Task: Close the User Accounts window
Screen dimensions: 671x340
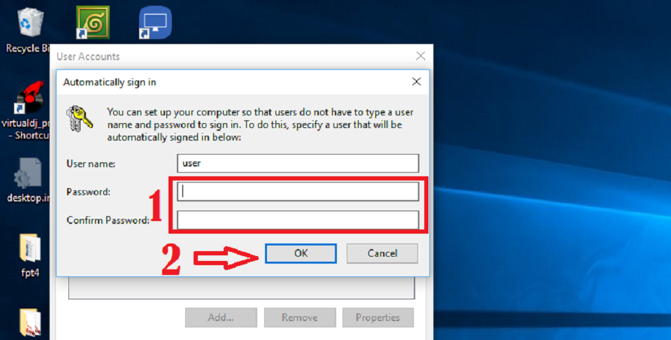Action: 421,56
